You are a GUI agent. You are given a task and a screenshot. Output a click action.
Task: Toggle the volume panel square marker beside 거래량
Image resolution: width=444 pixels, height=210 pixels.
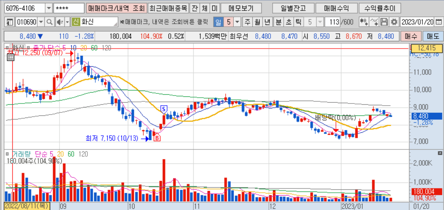coord(7,154)
